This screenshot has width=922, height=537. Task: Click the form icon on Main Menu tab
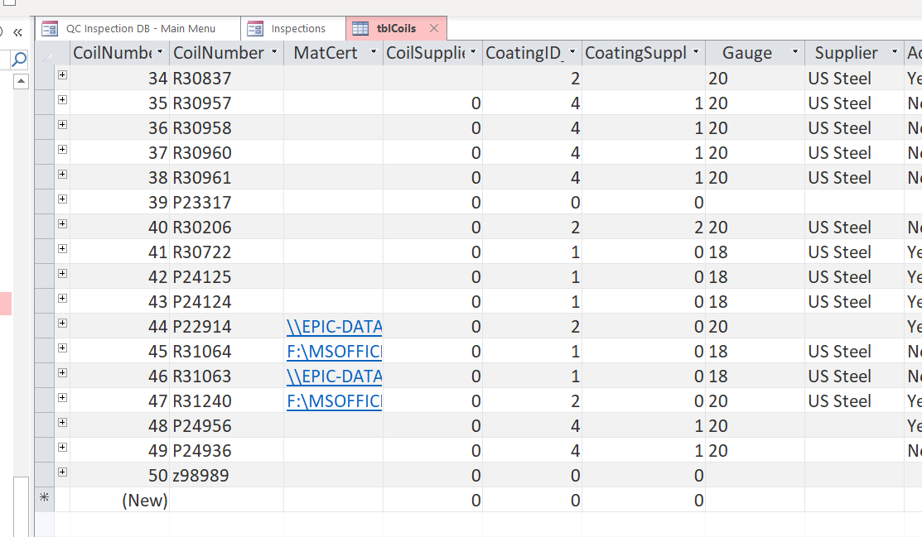click(50, 28)
